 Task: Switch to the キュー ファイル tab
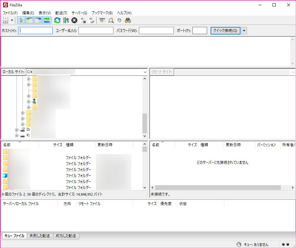click(14, 236)
